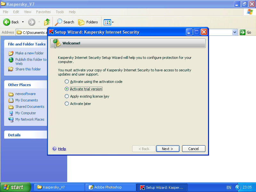This screenshot has height=192, width=256.
Task: Go up one folder level
Action: 47,22
